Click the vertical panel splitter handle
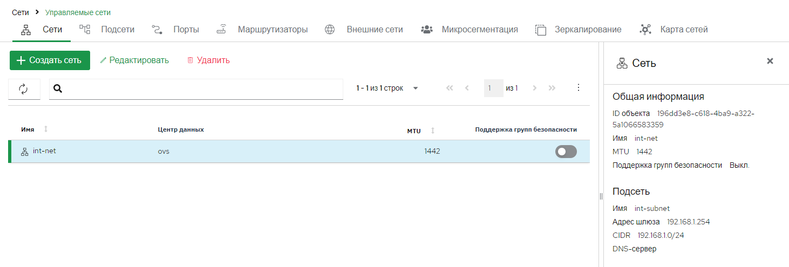 coord(601,196)
